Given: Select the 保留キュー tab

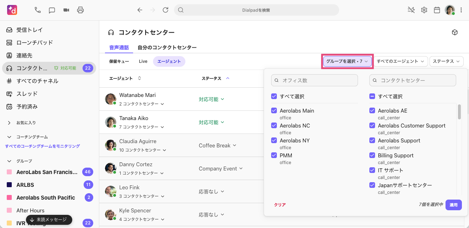Looking at the screenshot, I should 119,61.
